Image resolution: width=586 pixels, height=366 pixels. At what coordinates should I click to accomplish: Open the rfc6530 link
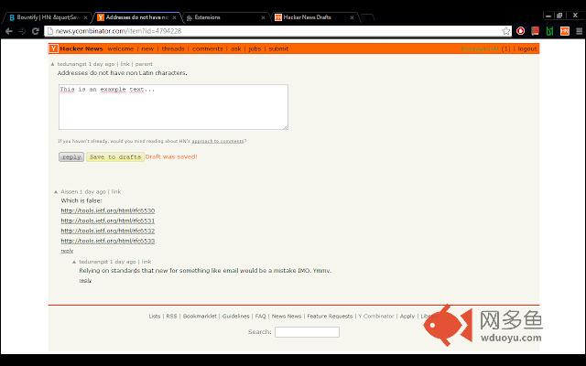[x=108, y=210]
